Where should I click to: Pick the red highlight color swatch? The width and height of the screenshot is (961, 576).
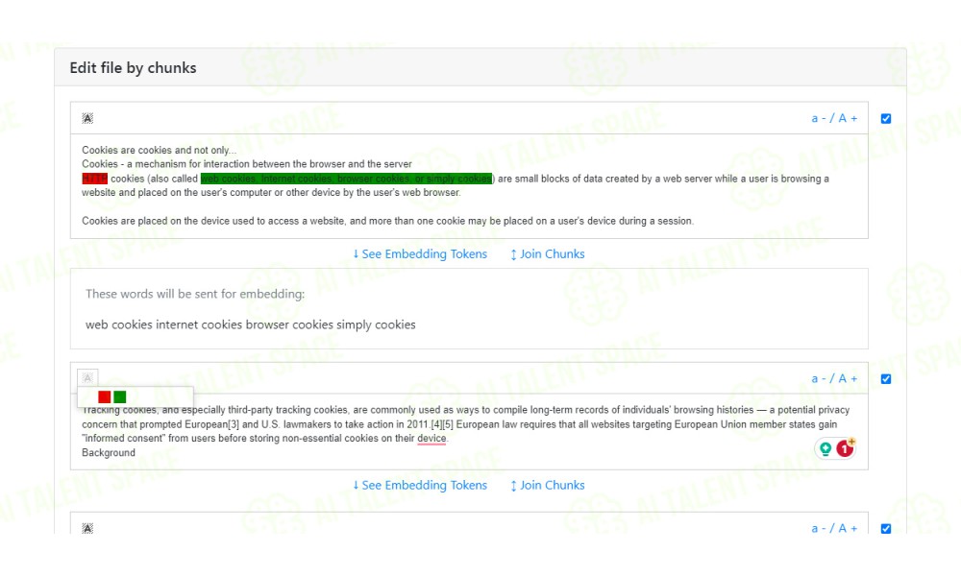104,396
